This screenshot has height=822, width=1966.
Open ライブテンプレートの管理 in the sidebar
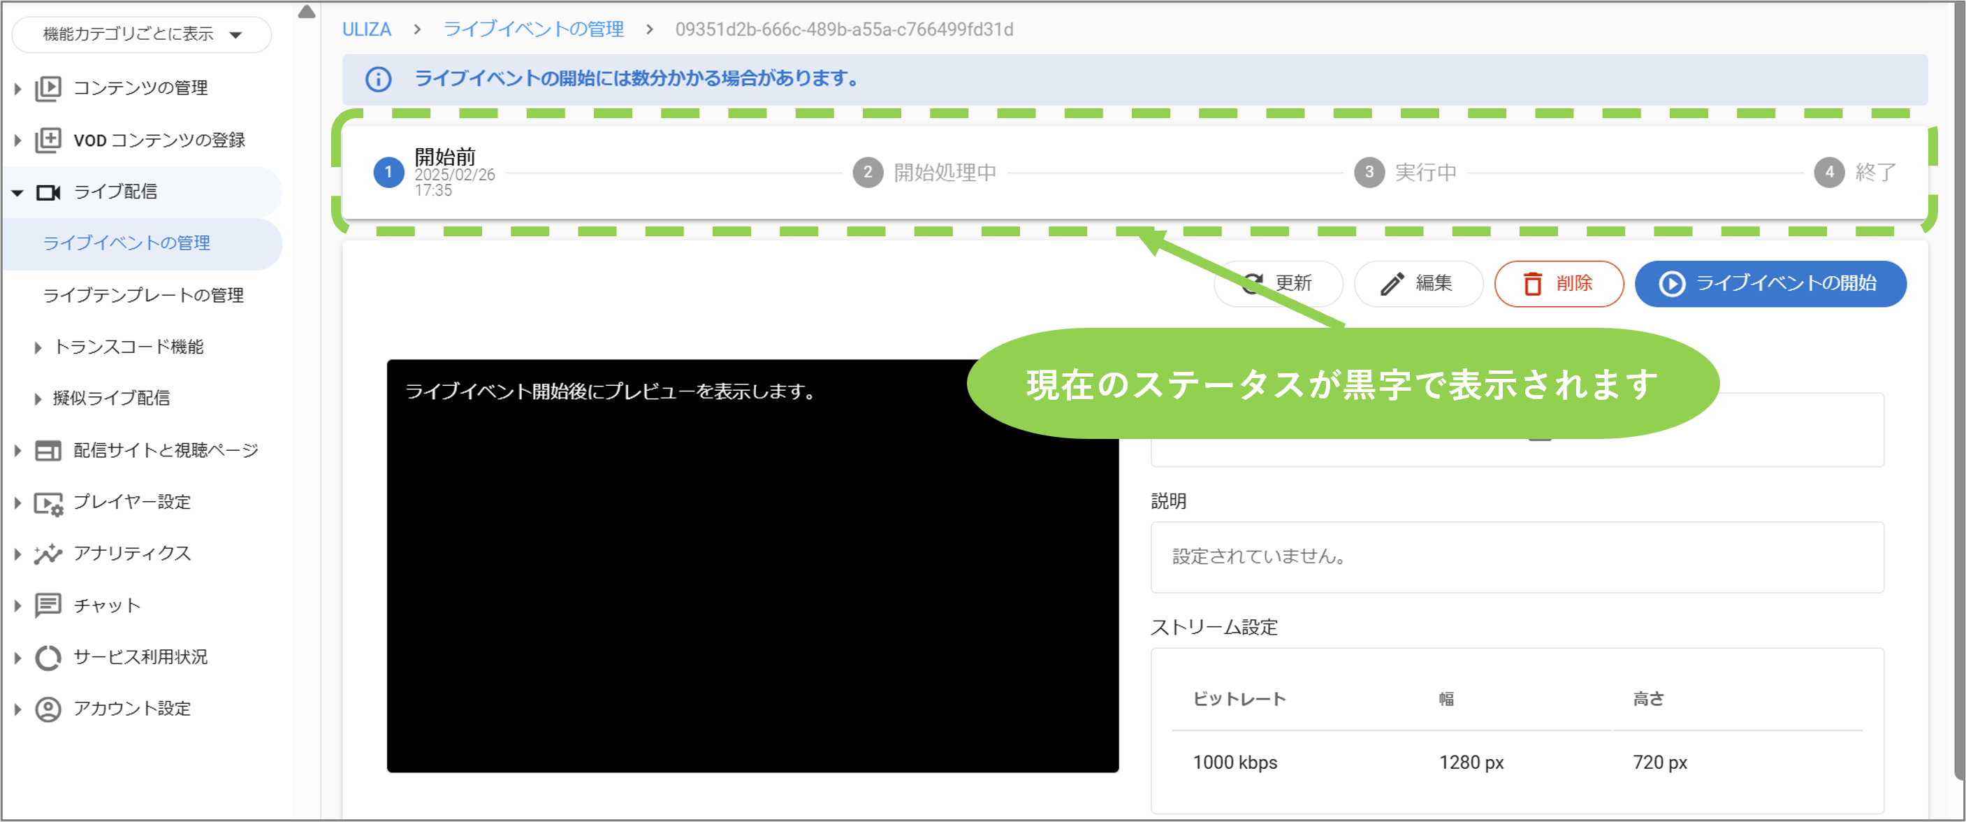pyautogui.click(x=143, y=296)
